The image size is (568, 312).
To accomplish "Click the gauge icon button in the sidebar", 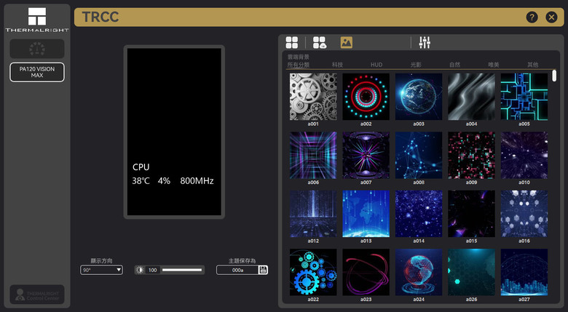I will click(x=37, y=49).
